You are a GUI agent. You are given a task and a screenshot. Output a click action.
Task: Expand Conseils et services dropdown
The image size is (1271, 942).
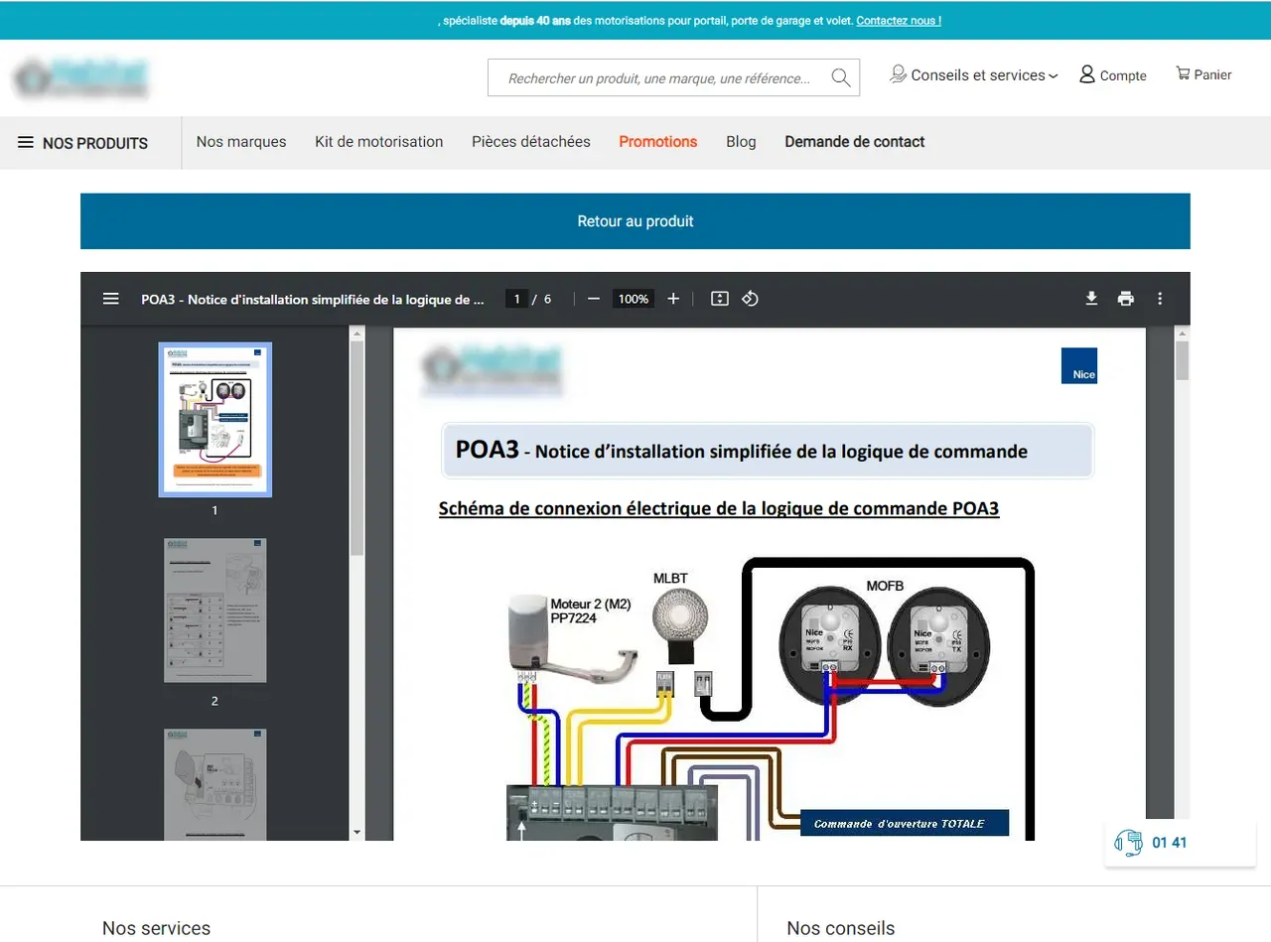tap(974, 74)
